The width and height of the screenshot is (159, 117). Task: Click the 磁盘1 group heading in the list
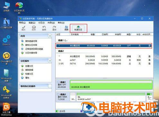click(x=63, y=40)
